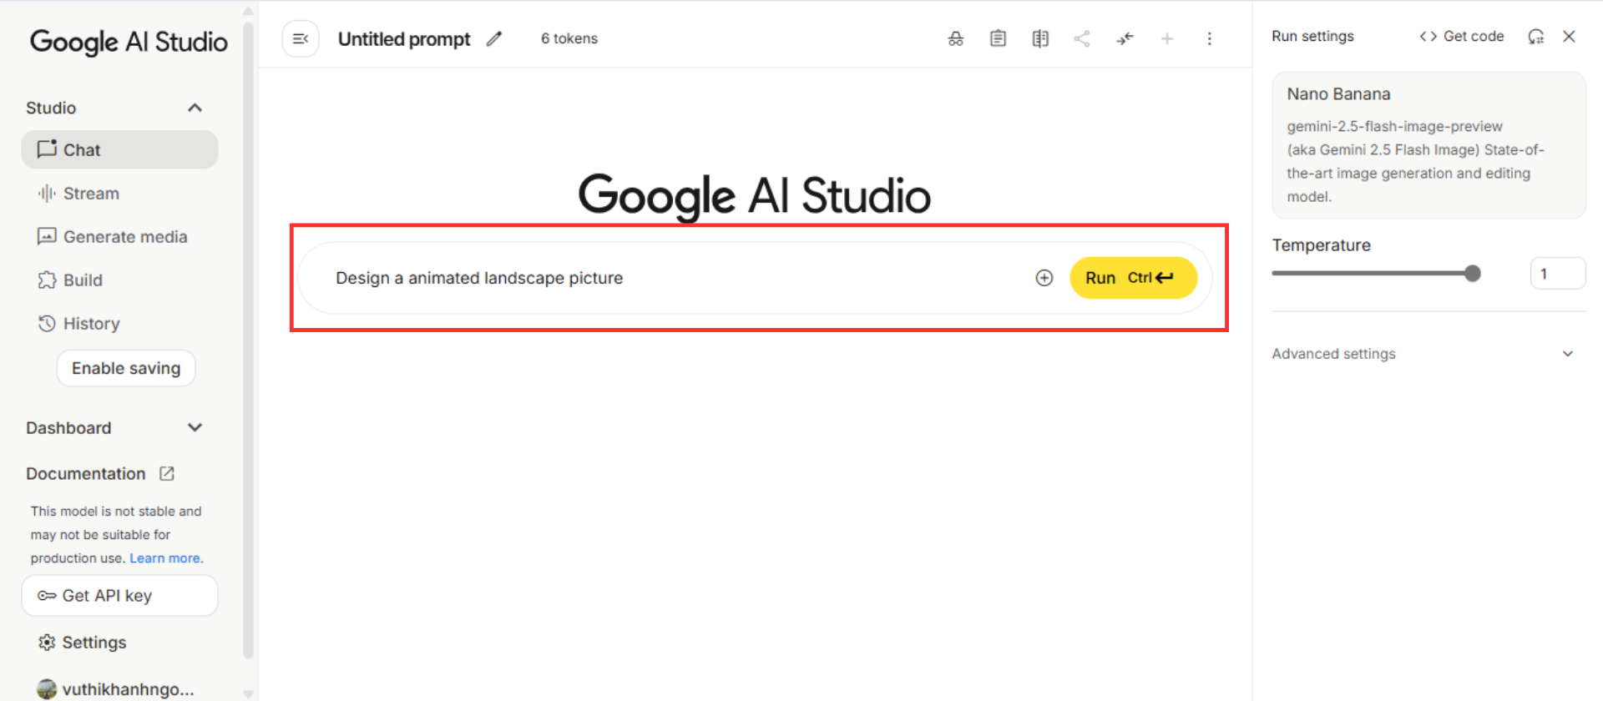The width and height of the screenshot is (1603, 701).
Task: Follow the Learn more link
Action: (x=164, y=558)
